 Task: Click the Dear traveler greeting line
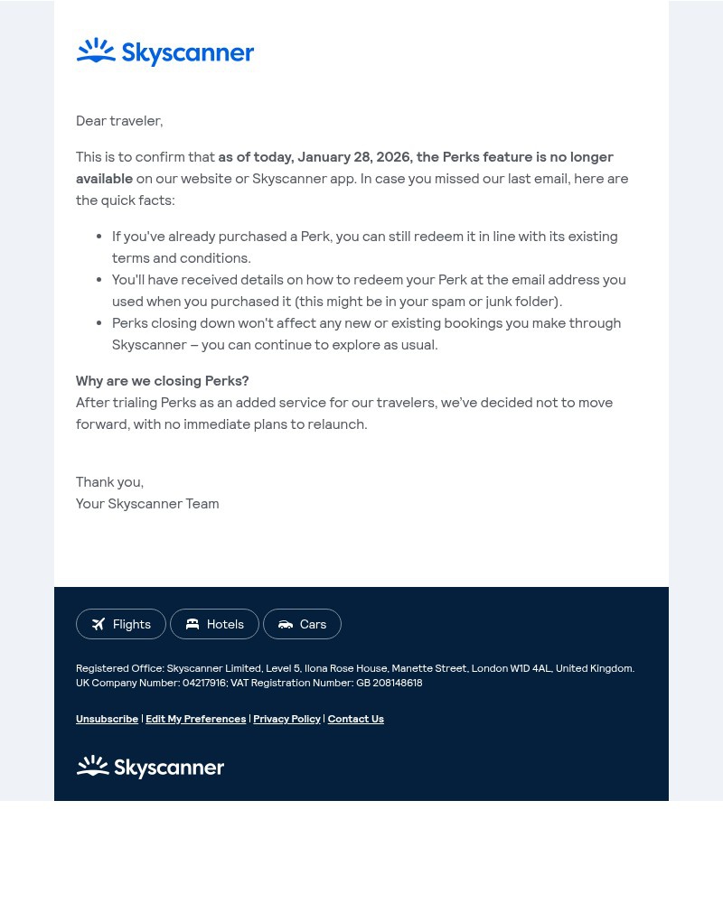(119, 119)
